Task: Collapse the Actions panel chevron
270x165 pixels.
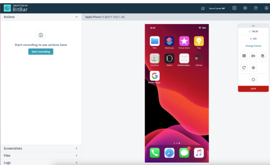Action: [x=77, y=17]
